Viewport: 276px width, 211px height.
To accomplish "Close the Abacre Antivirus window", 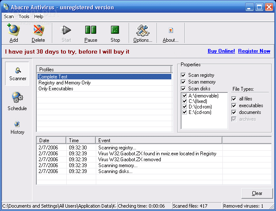I will click(269, 7).
